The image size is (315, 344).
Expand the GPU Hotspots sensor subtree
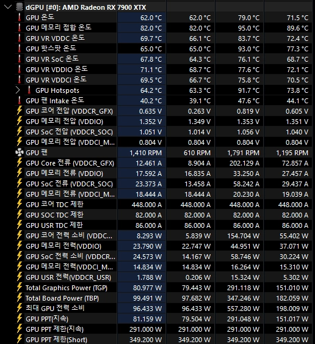point(18,90)
